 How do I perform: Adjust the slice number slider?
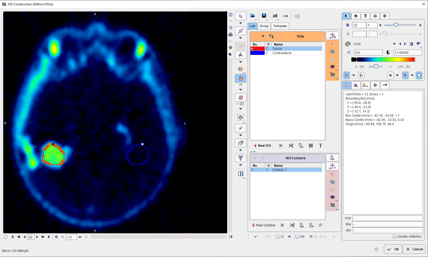[396, 25]
